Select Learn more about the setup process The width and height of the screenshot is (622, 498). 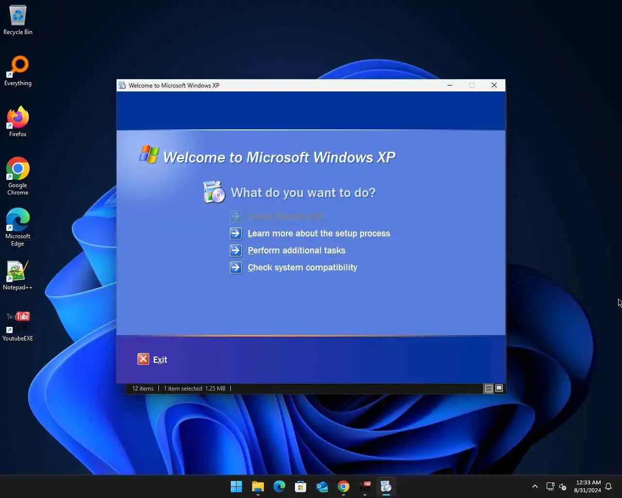[319, 233]
